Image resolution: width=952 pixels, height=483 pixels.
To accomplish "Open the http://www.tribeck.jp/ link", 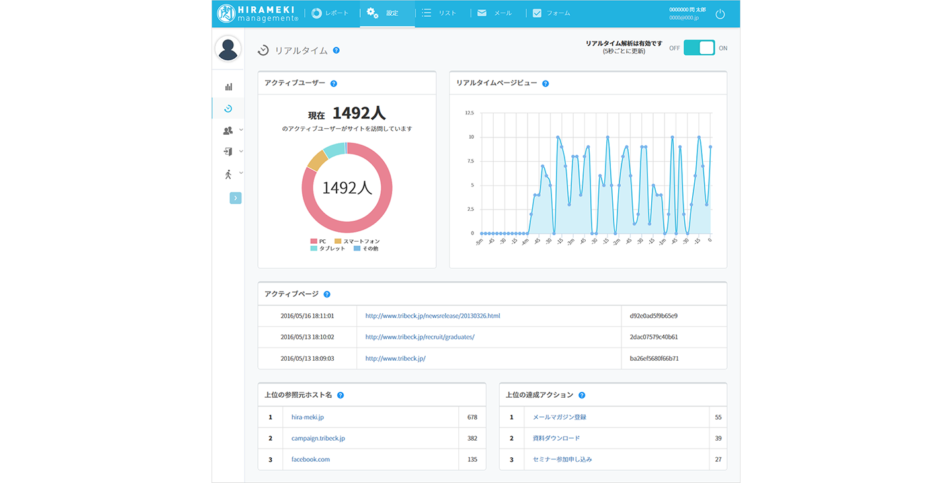I will (x=395, y=358).
